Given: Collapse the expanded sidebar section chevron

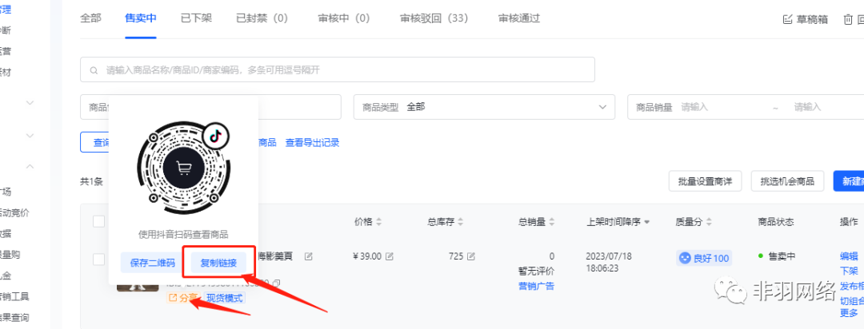Looking at the screenshot, I should click(30, 166).
